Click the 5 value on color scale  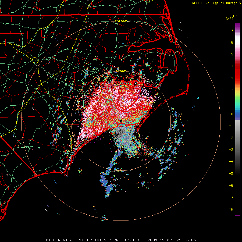pos(232,54)
